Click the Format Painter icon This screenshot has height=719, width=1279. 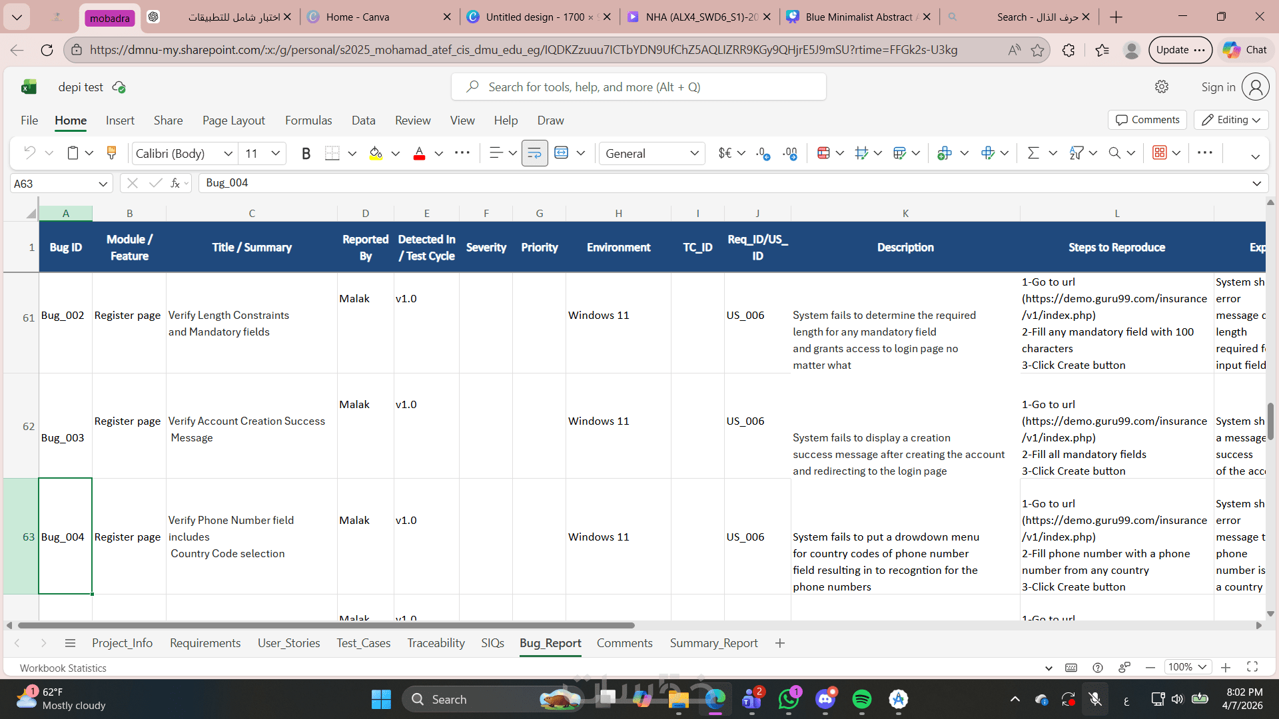111,153
